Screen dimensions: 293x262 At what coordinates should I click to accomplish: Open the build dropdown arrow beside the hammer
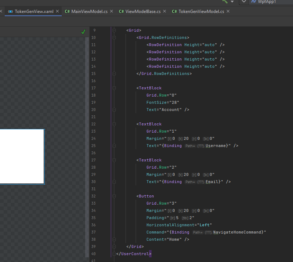click(x=232, y=2)
